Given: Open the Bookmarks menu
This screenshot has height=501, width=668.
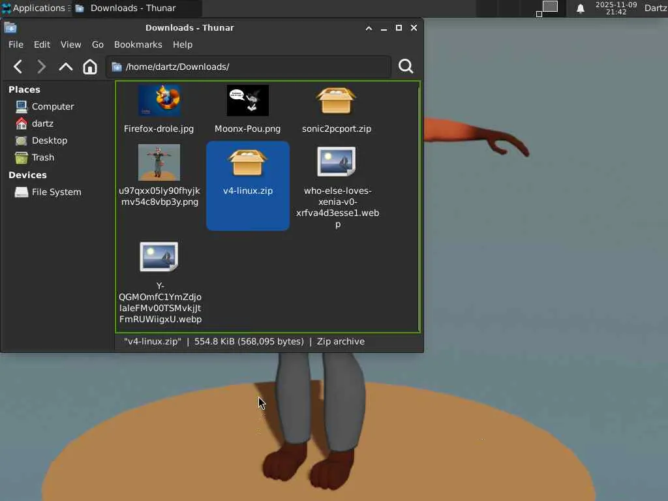Looking at the screenshot, I should coord(138,44).
